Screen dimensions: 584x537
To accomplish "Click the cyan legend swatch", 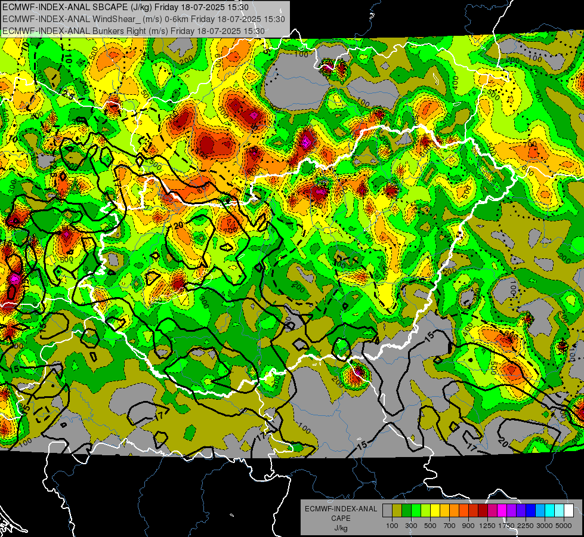I will pyautogui.click(x=549, y=511).
